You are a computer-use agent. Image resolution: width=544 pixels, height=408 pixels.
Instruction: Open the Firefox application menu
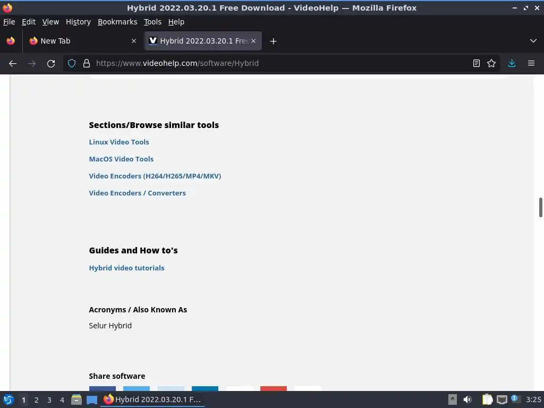coord(531,63)
